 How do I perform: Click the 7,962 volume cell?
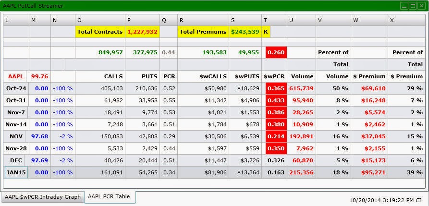(x=301, y=148)
